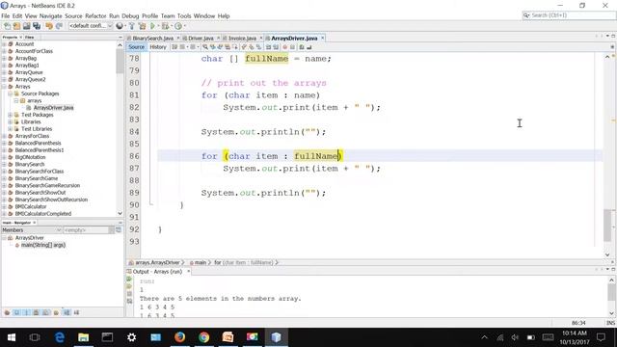Open the File menu
Viewport: 617px width, 347px height.
[6, 15]
